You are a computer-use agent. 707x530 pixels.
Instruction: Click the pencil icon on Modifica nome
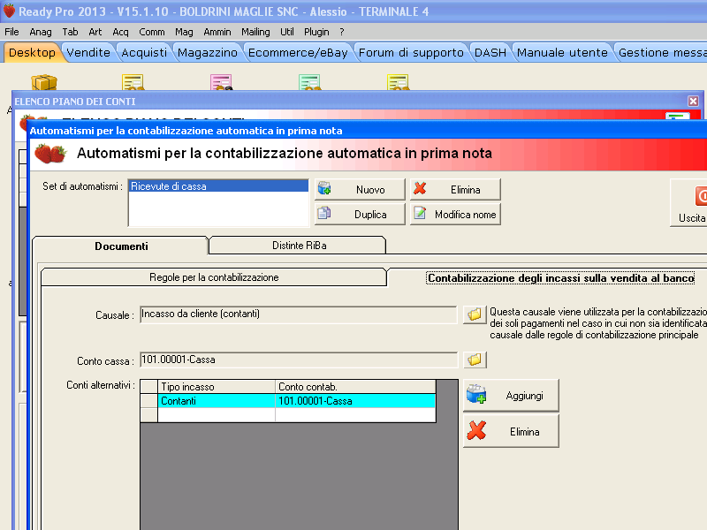(420, 213)
